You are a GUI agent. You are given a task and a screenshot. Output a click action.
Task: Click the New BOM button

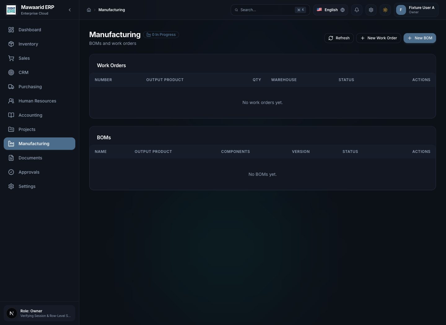(420, 38)
